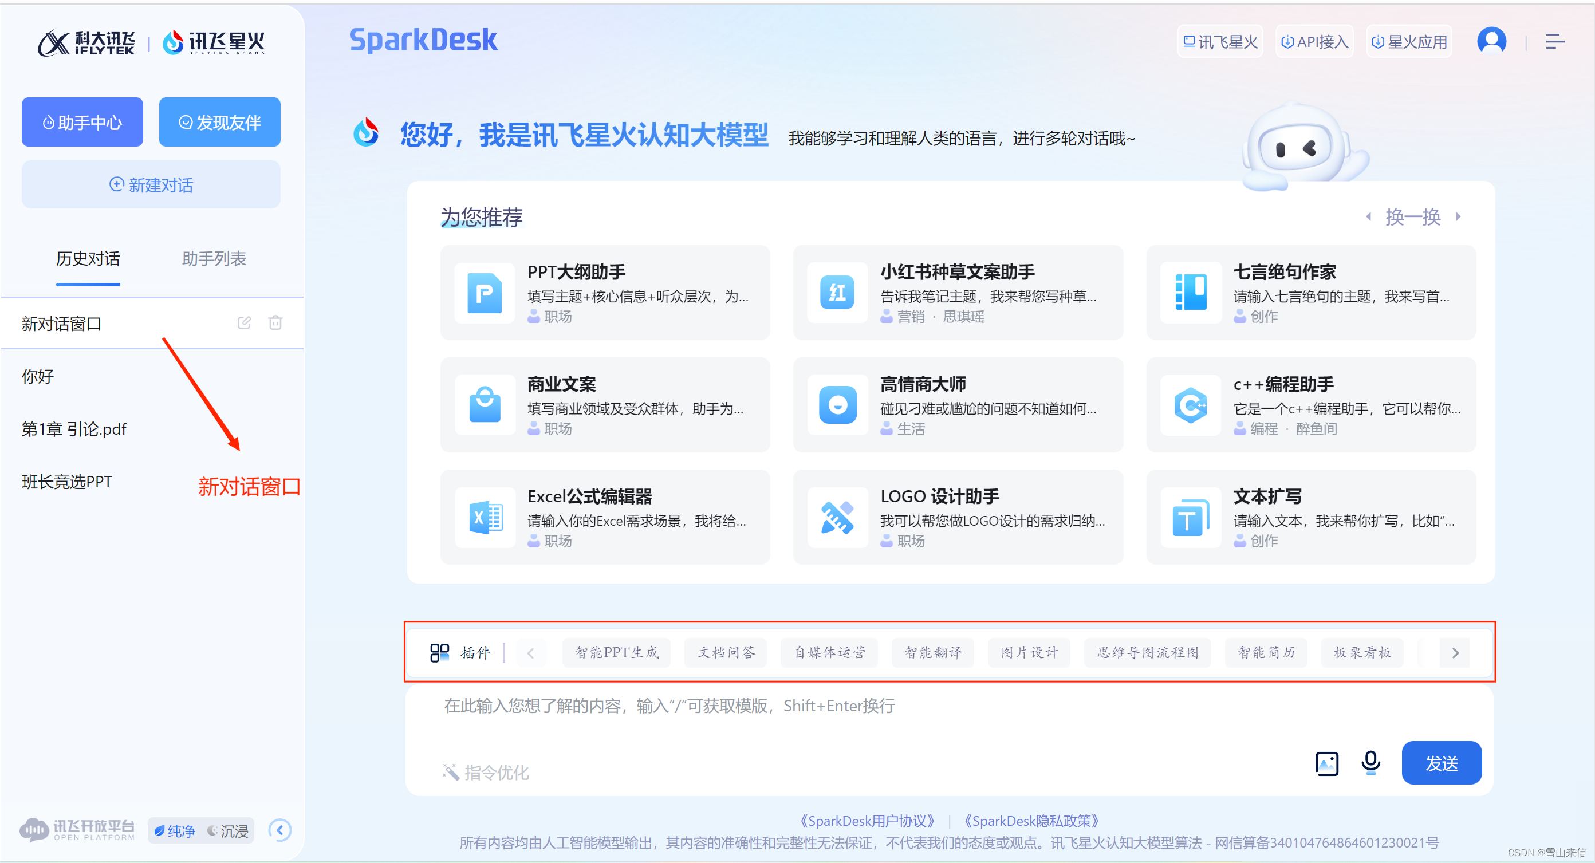Click the 商业文案 bag icon
The width and height of the screenshot is (1595, 863).
pyautogui.click(x=484, y=405)
